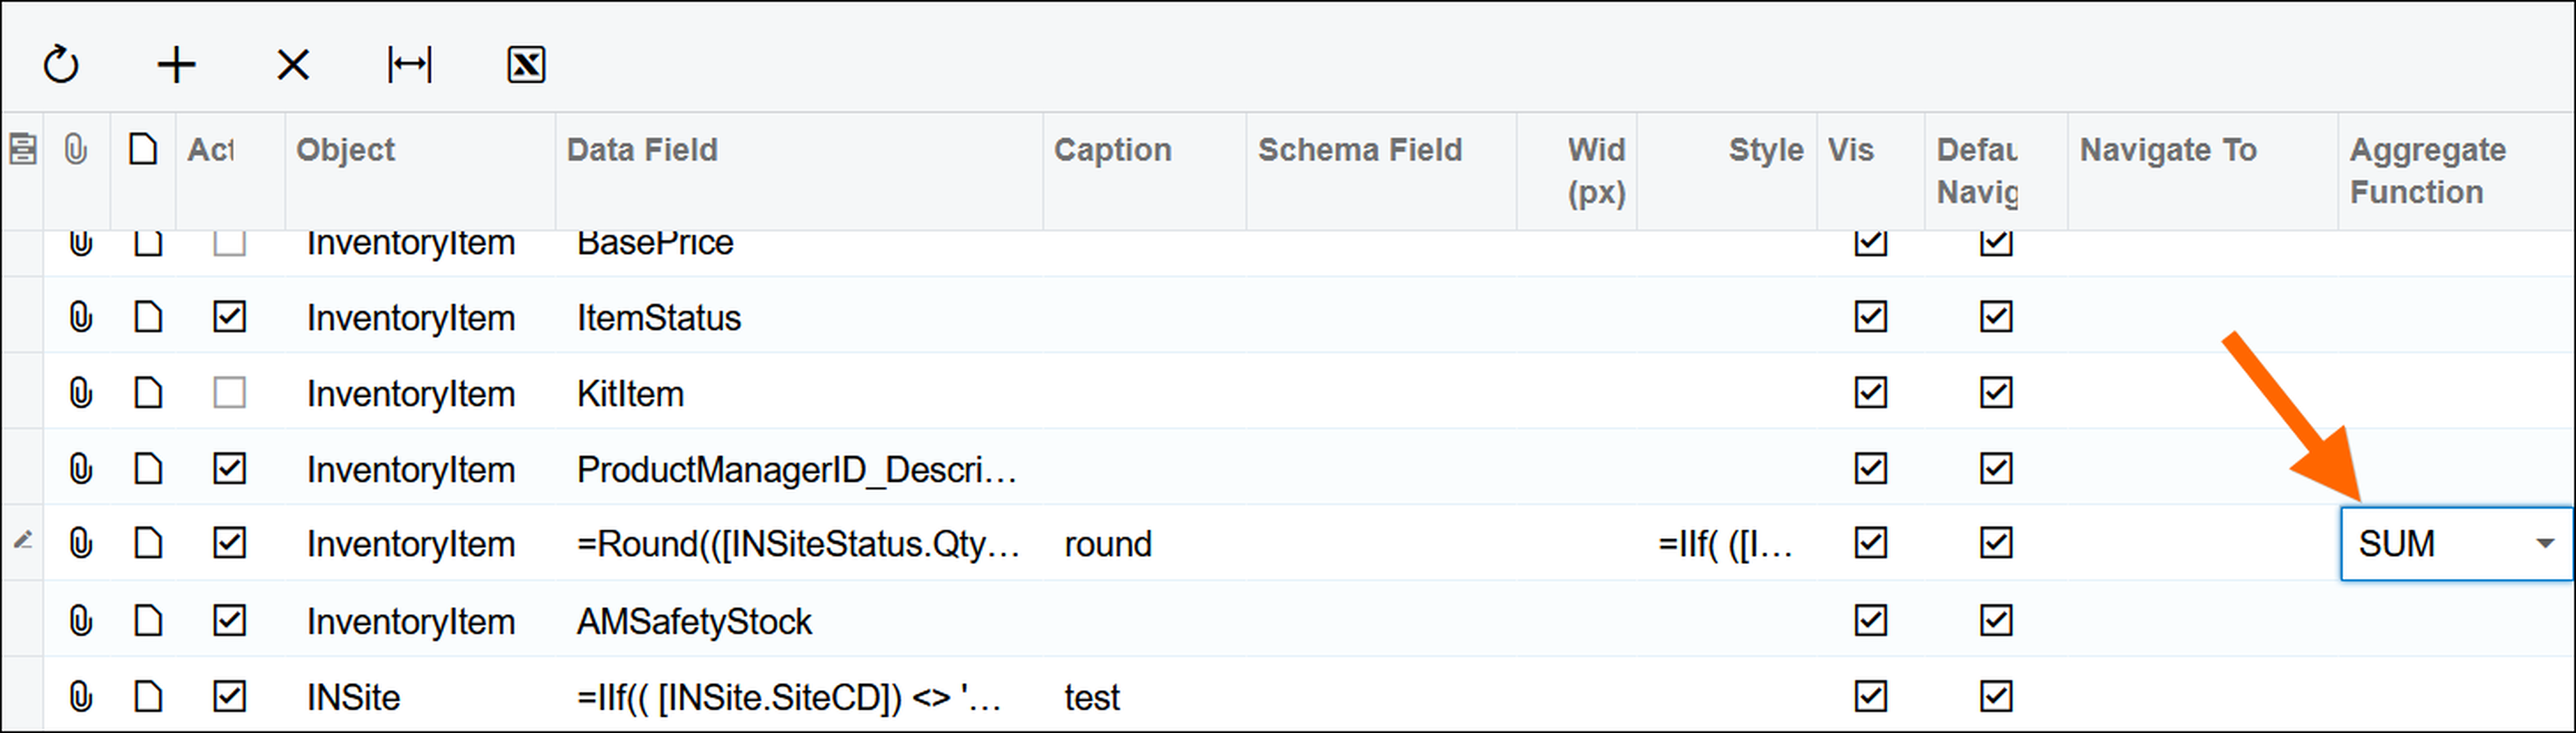
Task: Toggle Default Navigation for ProductManagerID_Description row
Action: (x=1996, y=468)
